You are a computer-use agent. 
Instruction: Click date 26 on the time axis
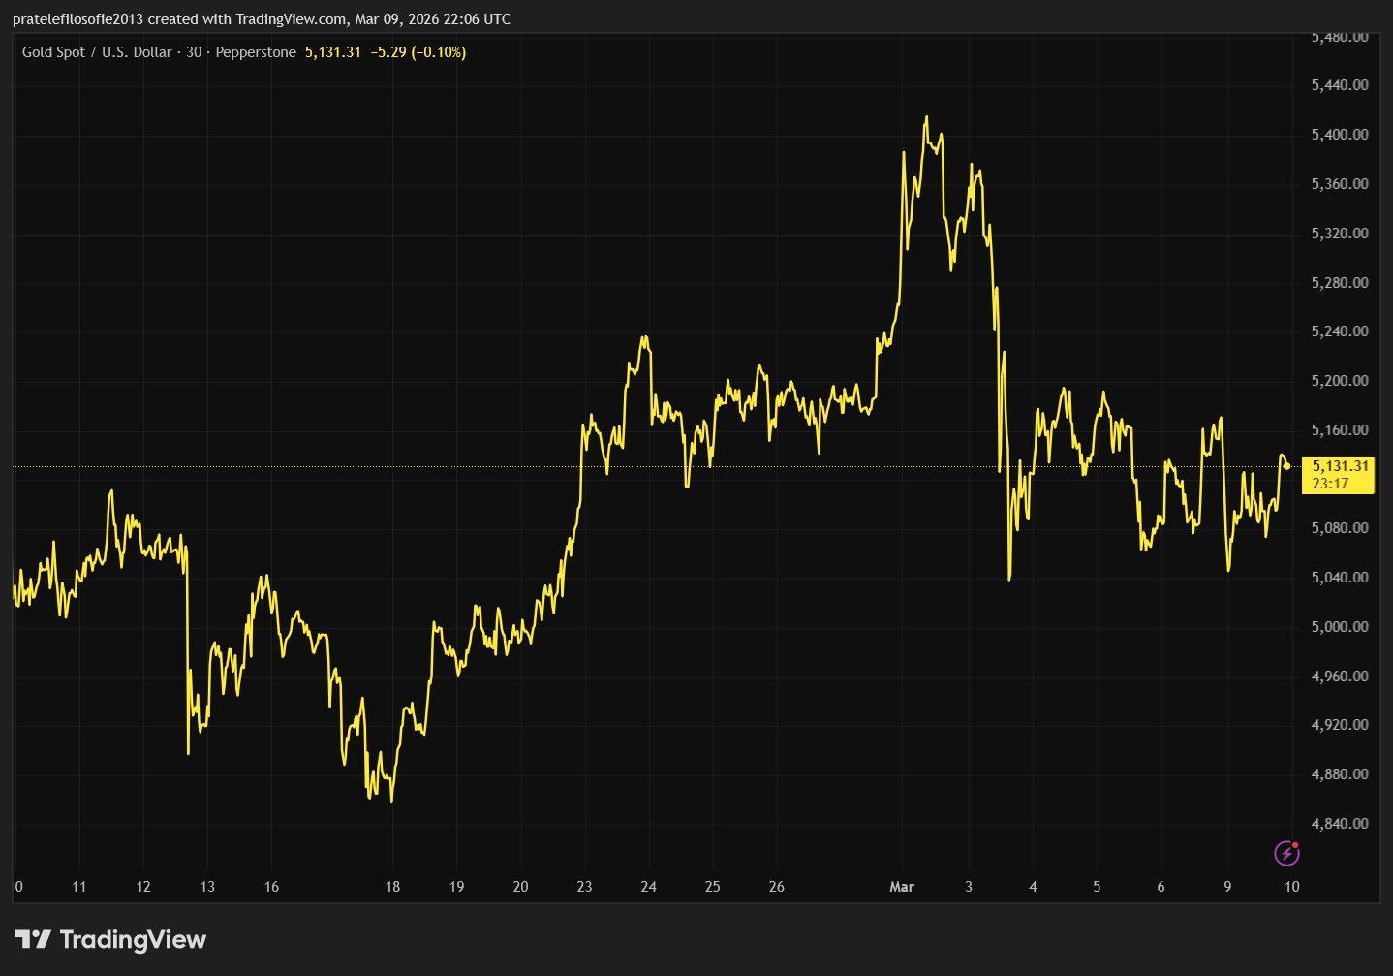(776, 886)
